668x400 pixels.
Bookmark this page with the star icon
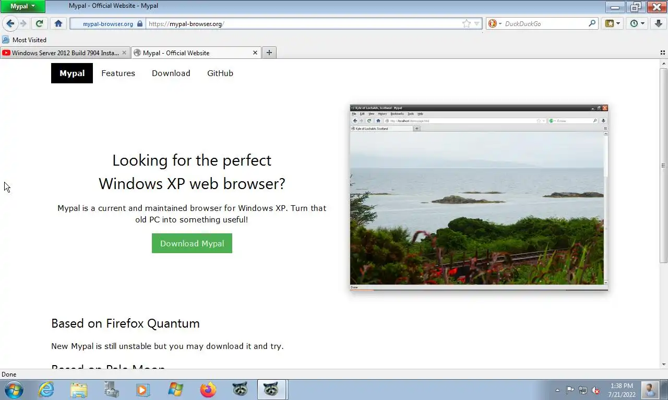coord(466,23)
